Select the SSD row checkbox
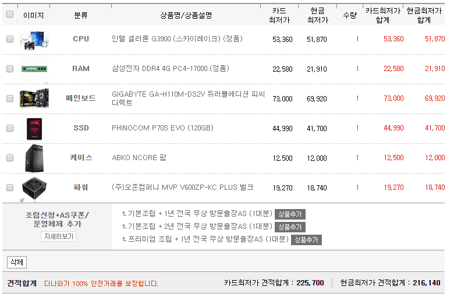Viewport: 454px width, 297px height. pos(10,128)
